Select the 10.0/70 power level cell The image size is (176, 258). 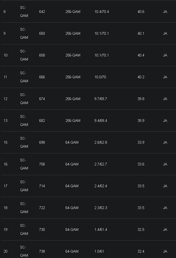100,77
